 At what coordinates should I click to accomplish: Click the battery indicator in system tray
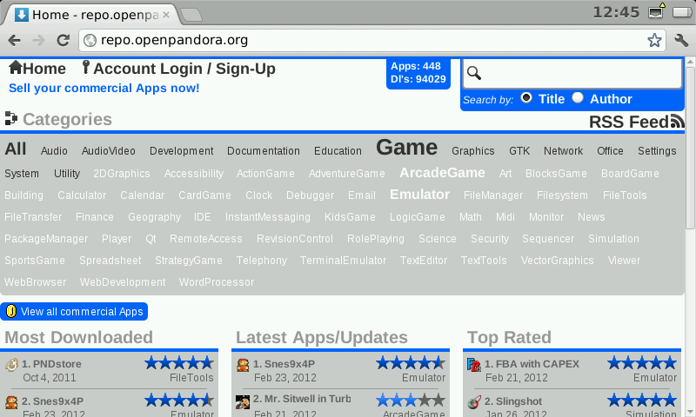tap(682, 12)
